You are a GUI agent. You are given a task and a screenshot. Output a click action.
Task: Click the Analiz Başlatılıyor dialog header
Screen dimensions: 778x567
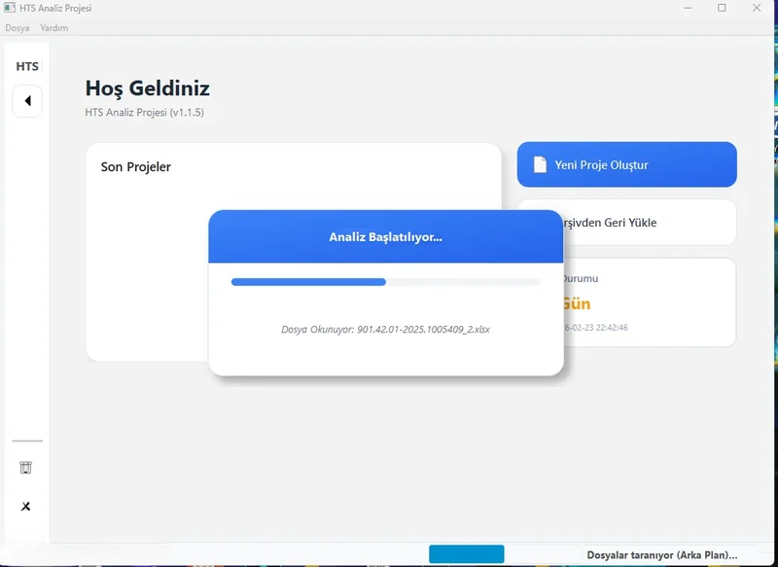click(x=385, y=236)
